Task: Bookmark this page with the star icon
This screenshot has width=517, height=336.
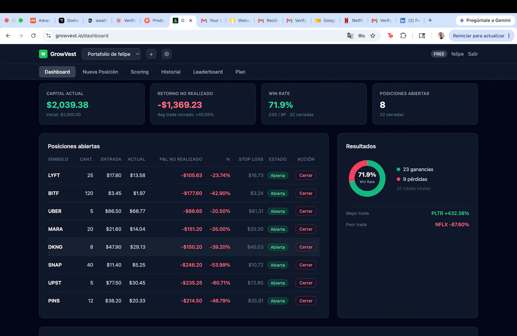Action: pyautogui.click(x=373, y=36)
